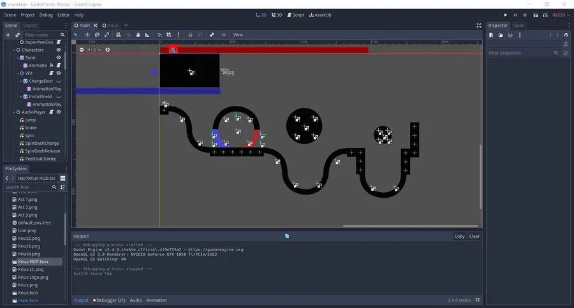Instance a child scene via link icon
Viewport: 574px width, 308px height.
[x=17, y=35]
